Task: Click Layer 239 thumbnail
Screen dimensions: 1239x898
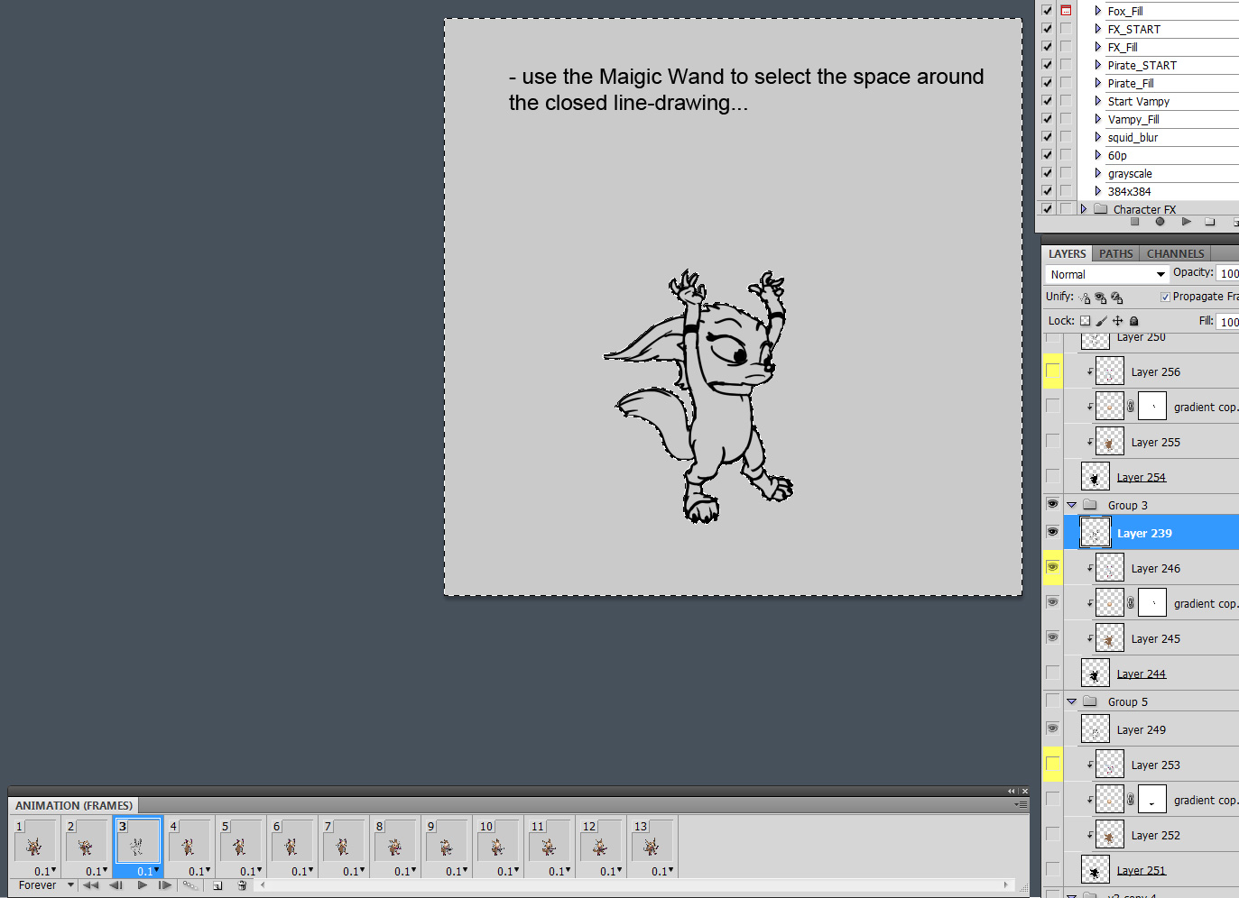Action: pos(1095,532)
